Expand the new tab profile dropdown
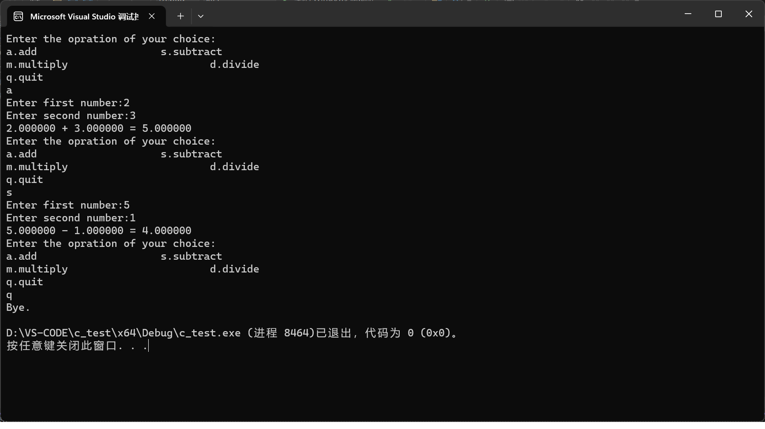 [201, 16]
